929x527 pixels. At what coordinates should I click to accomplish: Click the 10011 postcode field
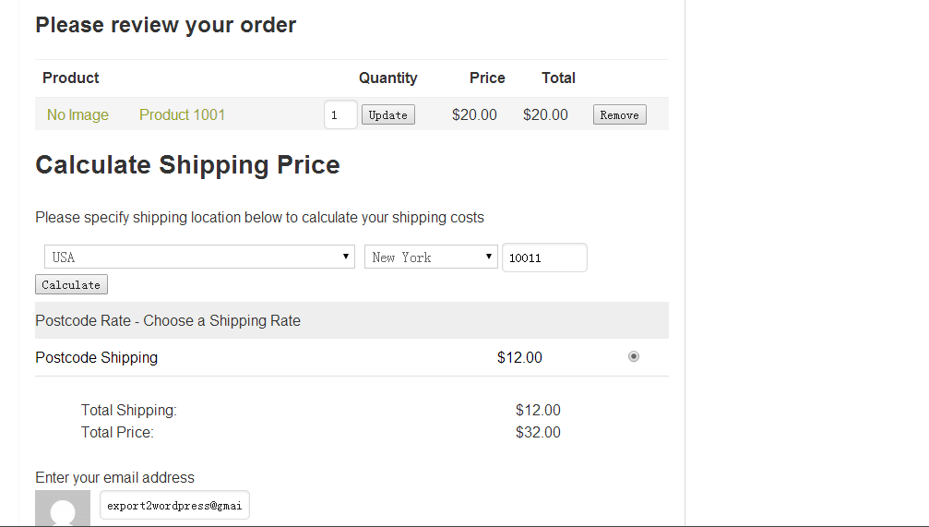coord(544,258)
